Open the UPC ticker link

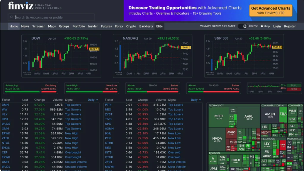[x=108, y=124]
